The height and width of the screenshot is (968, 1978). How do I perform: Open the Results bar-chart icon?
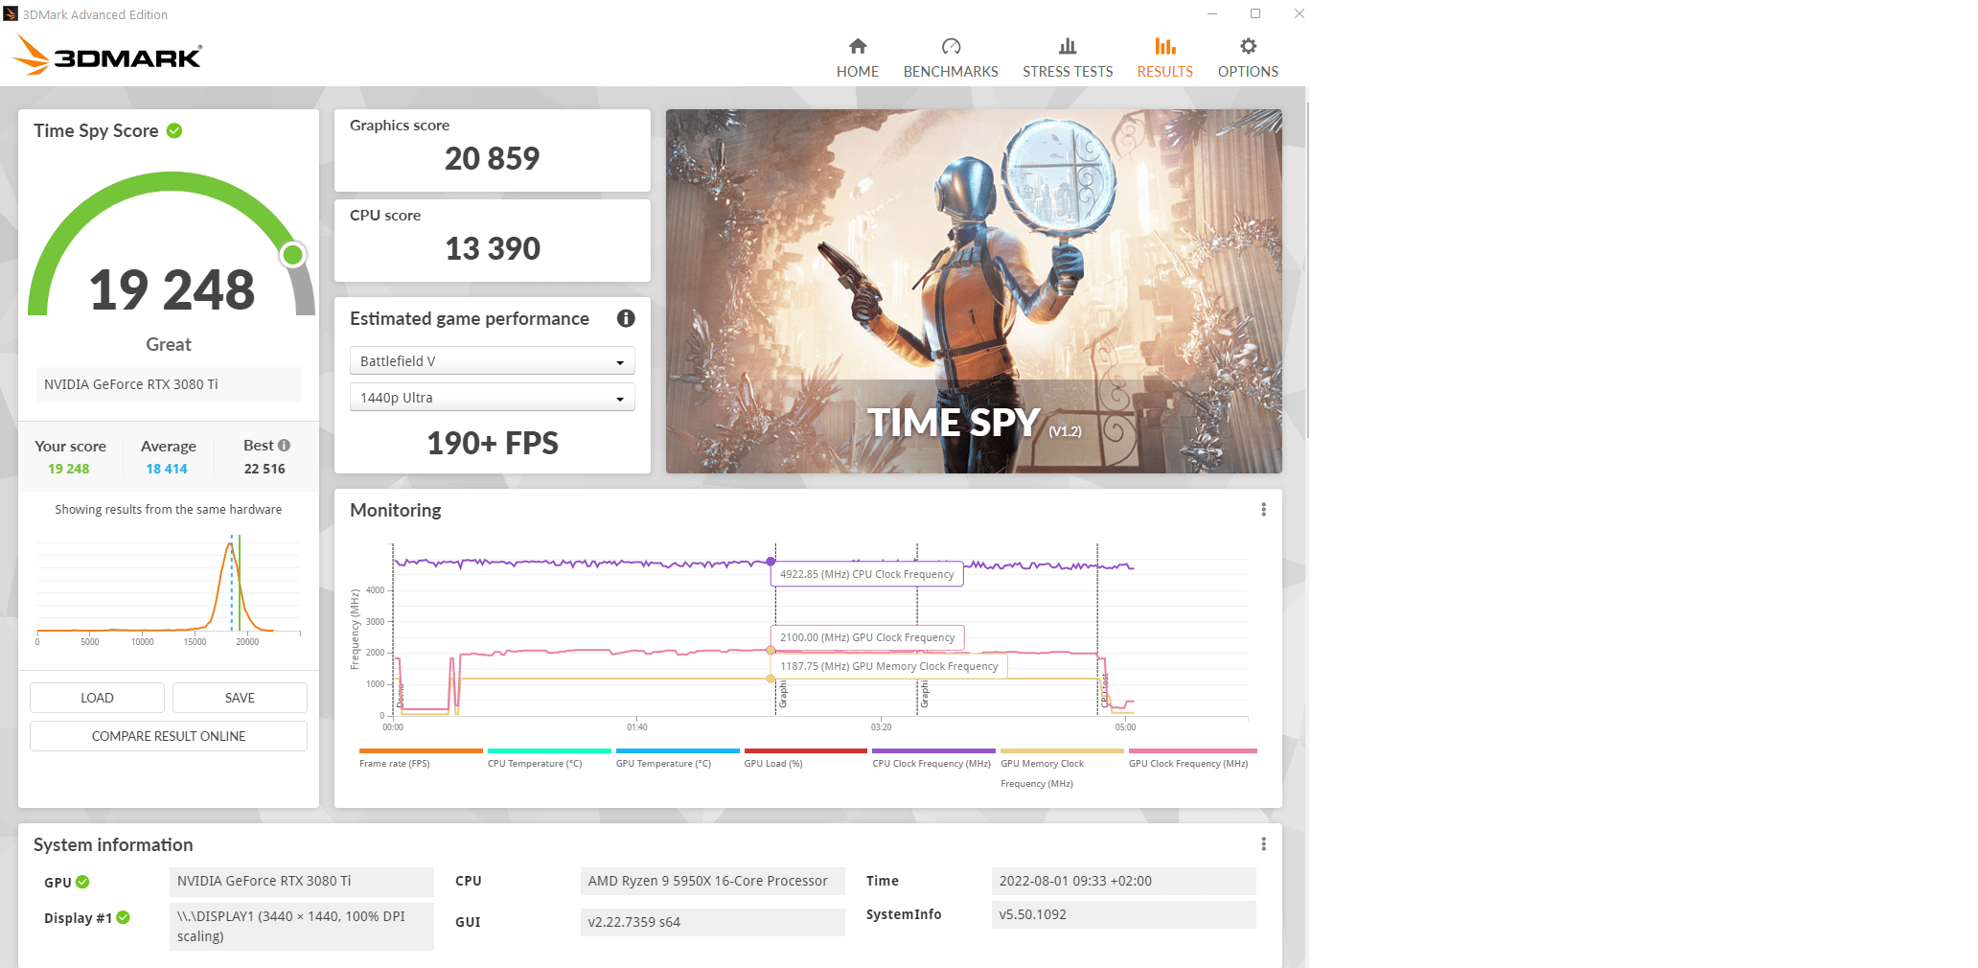click(x=1164, y=46)
